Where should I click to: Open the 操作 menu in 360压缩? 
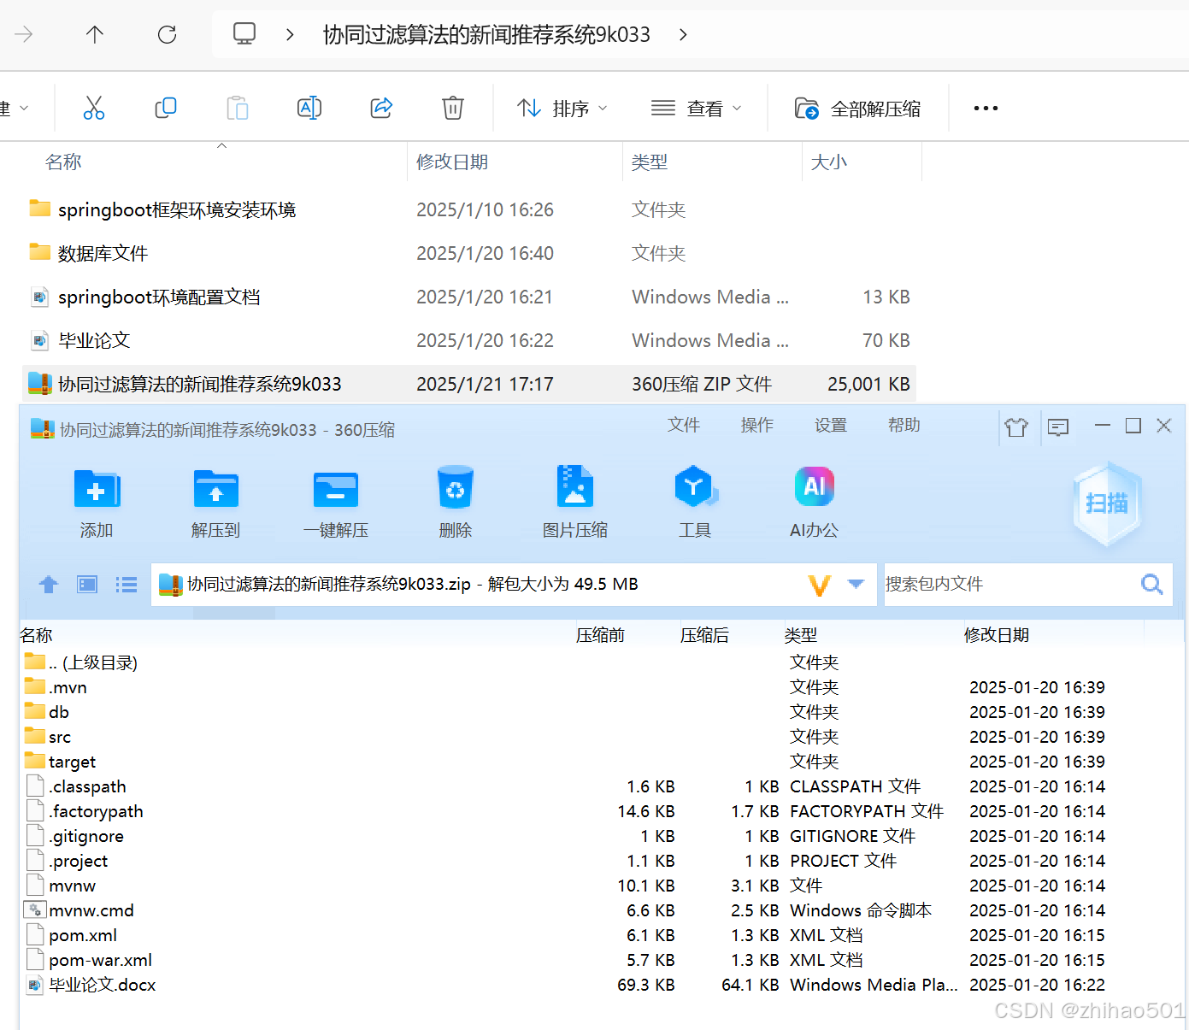click(757, 425)
